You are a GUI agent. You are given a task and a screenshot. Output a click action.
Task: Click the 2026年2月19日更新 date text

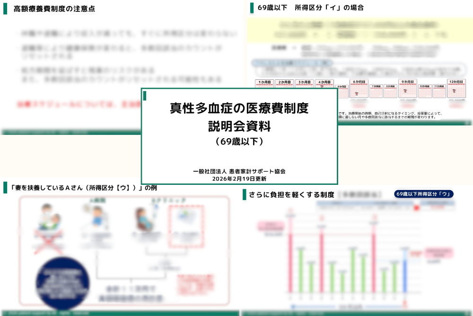pos(239,179)
